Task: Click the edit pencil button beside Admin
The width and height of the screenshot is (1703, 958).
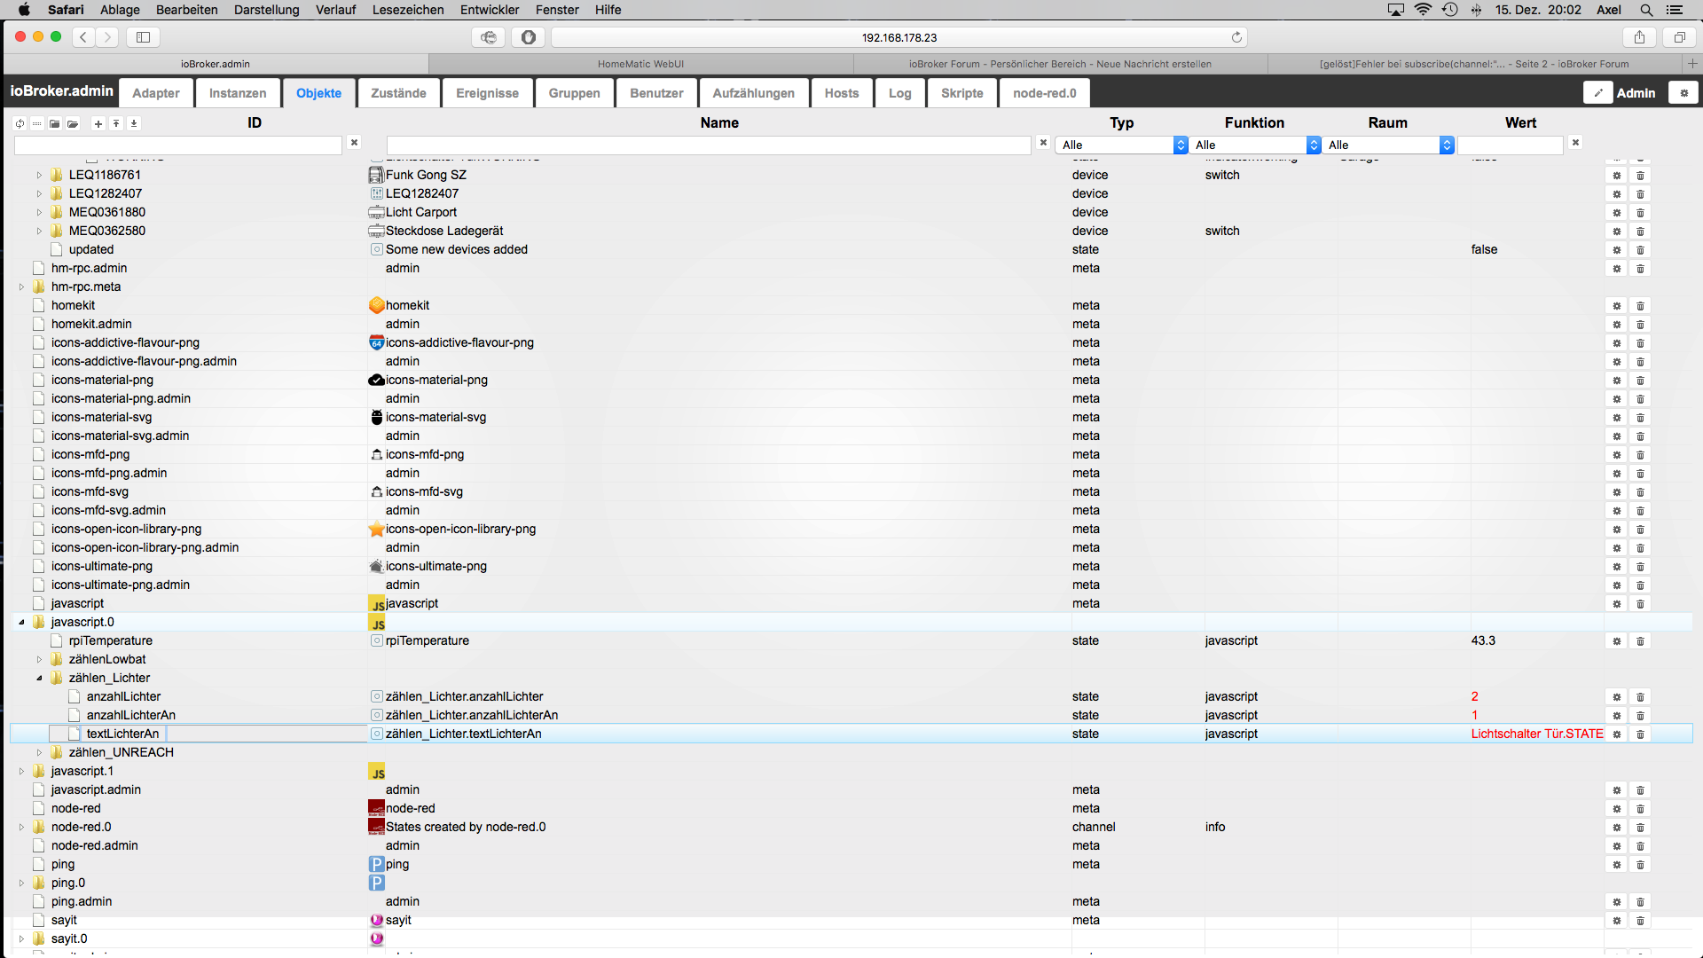Action: [1598, 92]
